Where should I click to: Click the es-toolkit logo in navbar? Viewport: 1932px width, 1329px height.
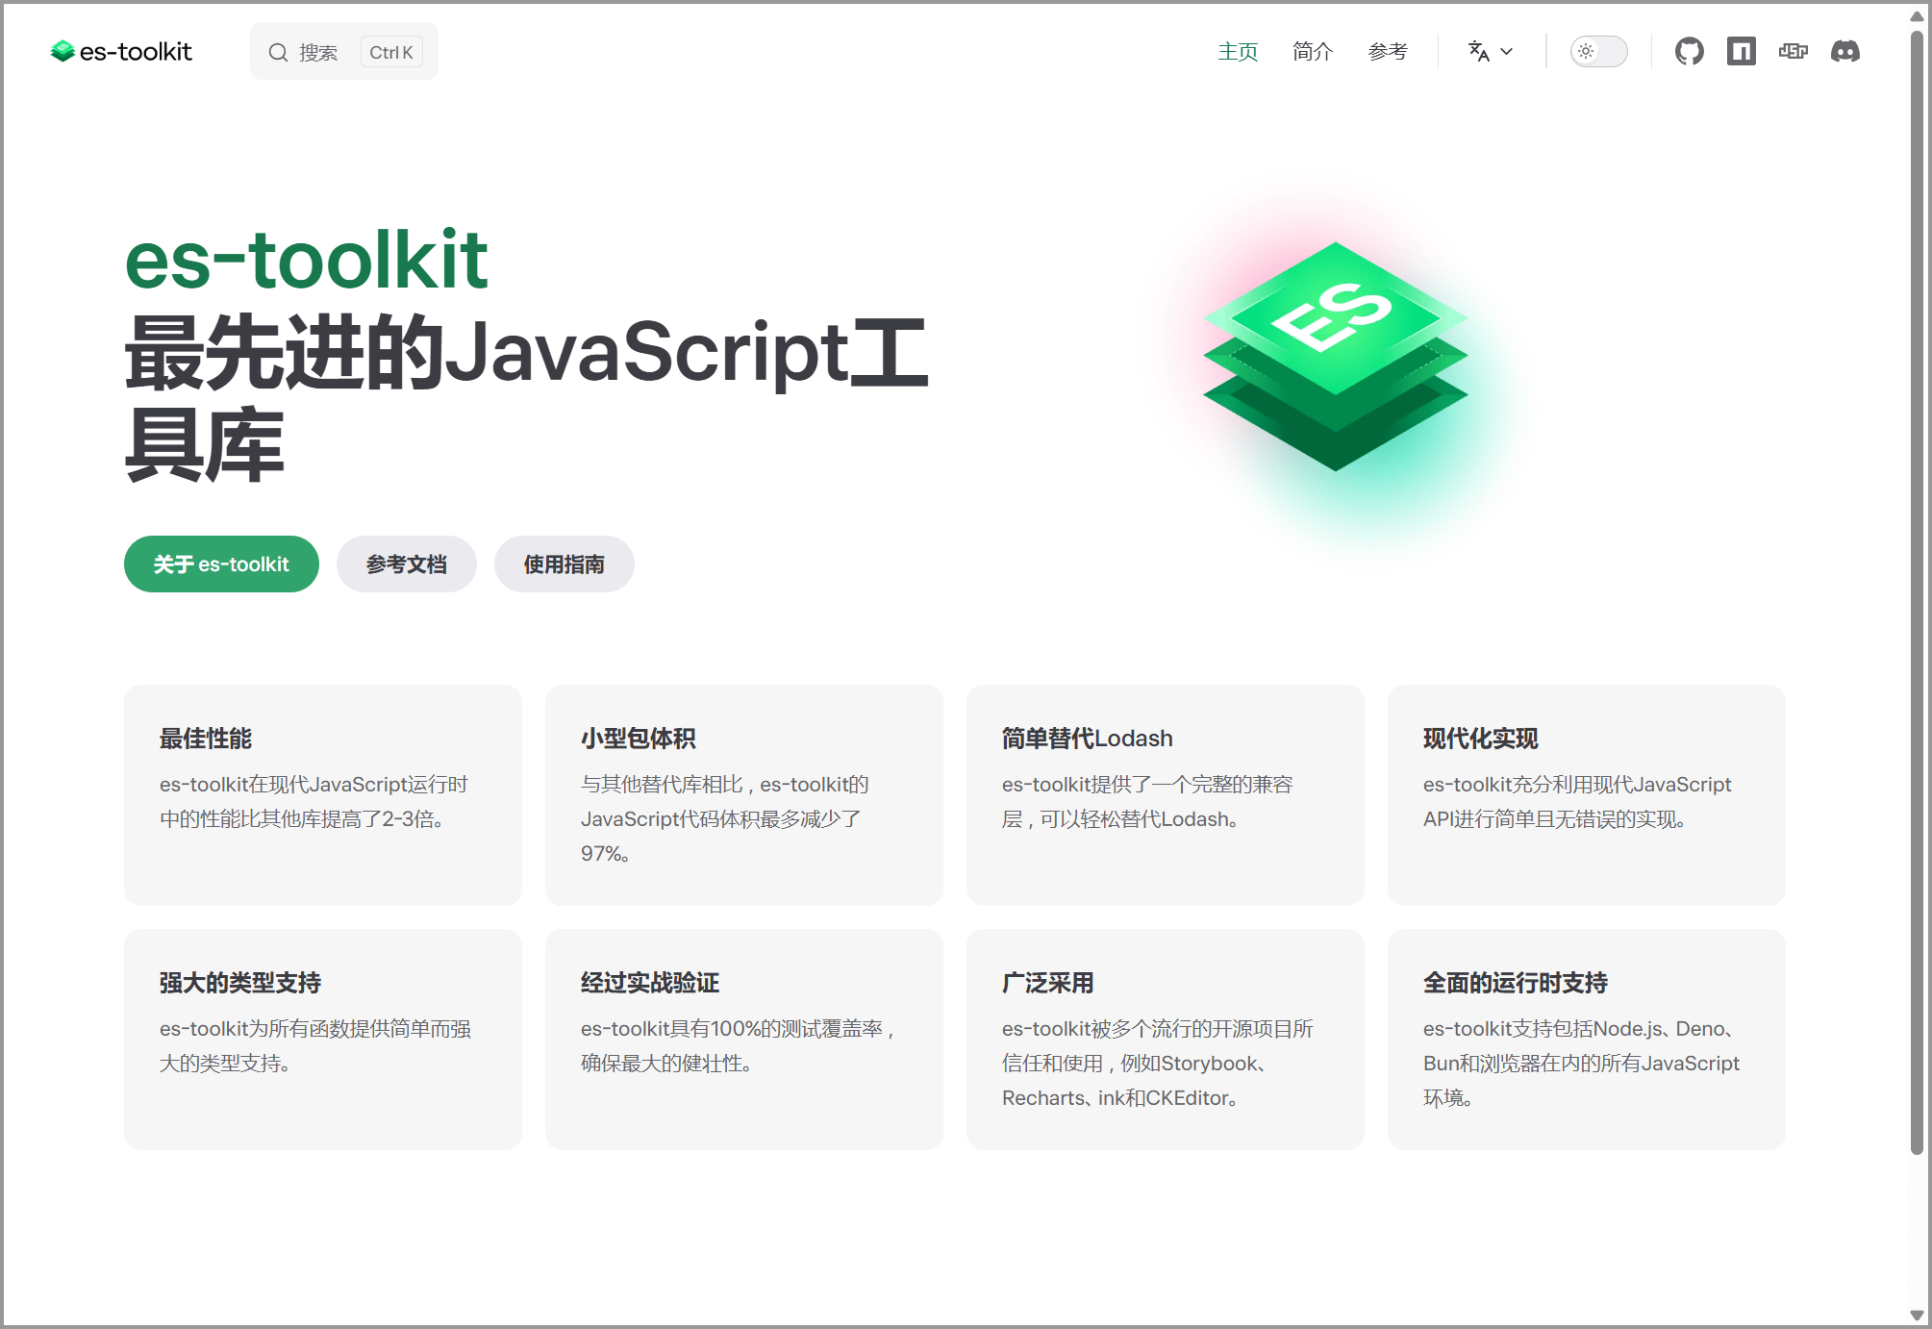coord(121,51)
